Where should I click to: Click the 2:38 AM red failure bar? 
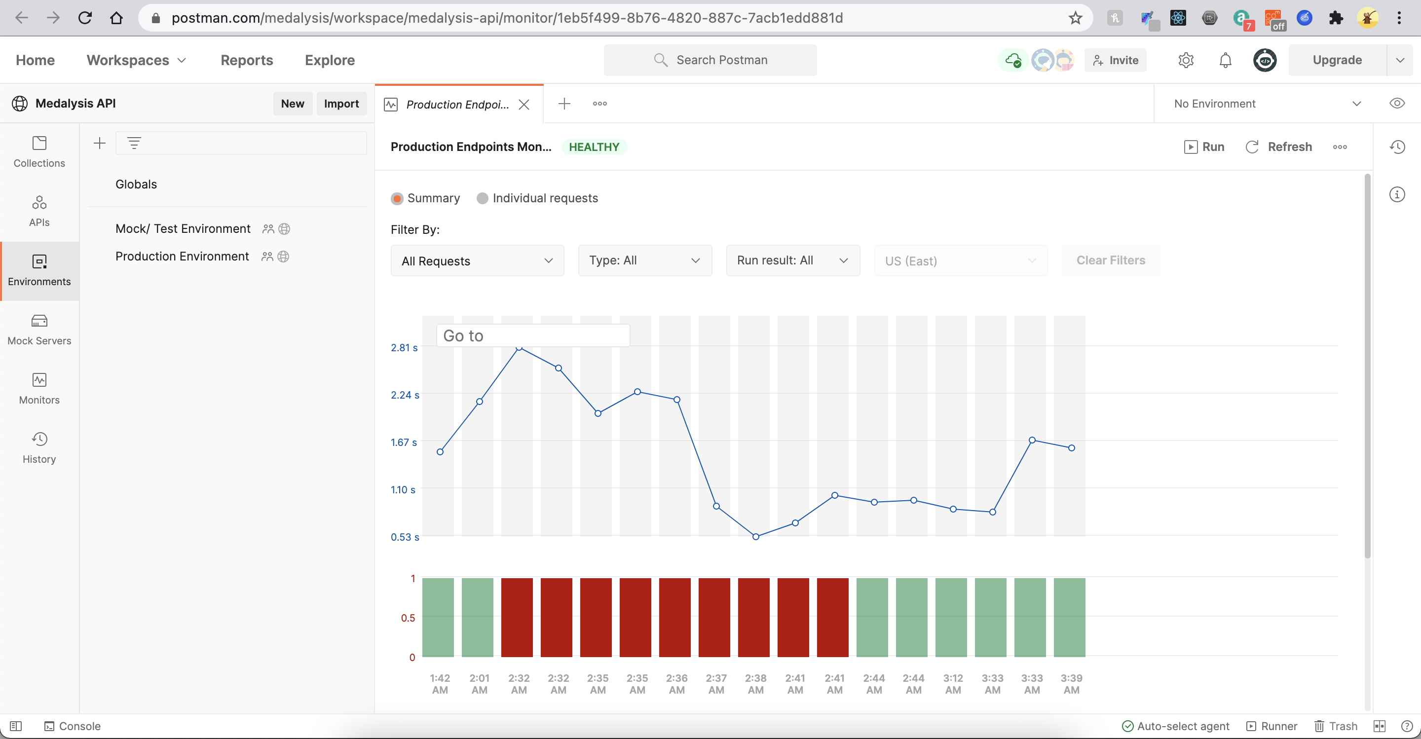[x=753, y=617]
